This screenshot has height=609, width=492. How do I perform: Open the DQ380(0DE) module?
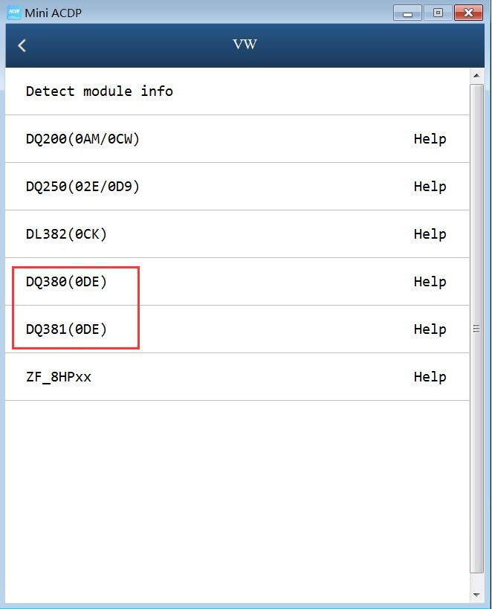coord(66,282)
